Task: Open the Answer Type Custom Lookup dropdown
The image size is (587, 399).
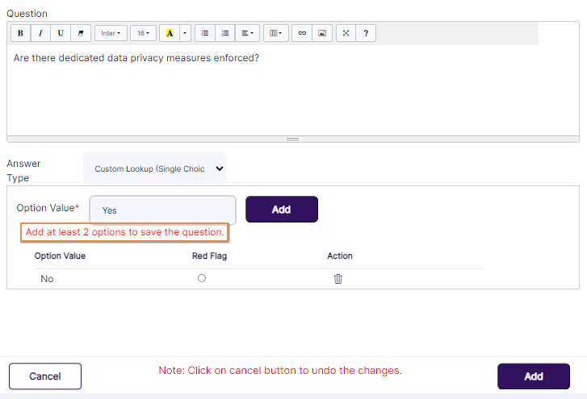Action: point(154,168)
